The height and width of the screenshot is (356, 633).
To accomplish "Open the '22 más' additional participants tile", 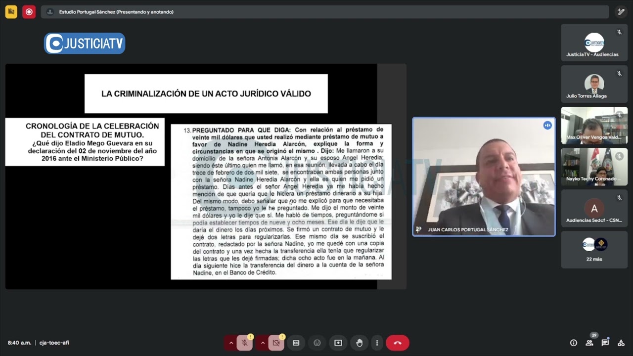I will pos(594,250).
